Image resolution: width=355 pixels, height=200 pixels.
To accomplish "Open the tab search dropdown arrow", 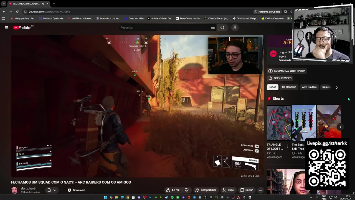I will pos(4,4).
